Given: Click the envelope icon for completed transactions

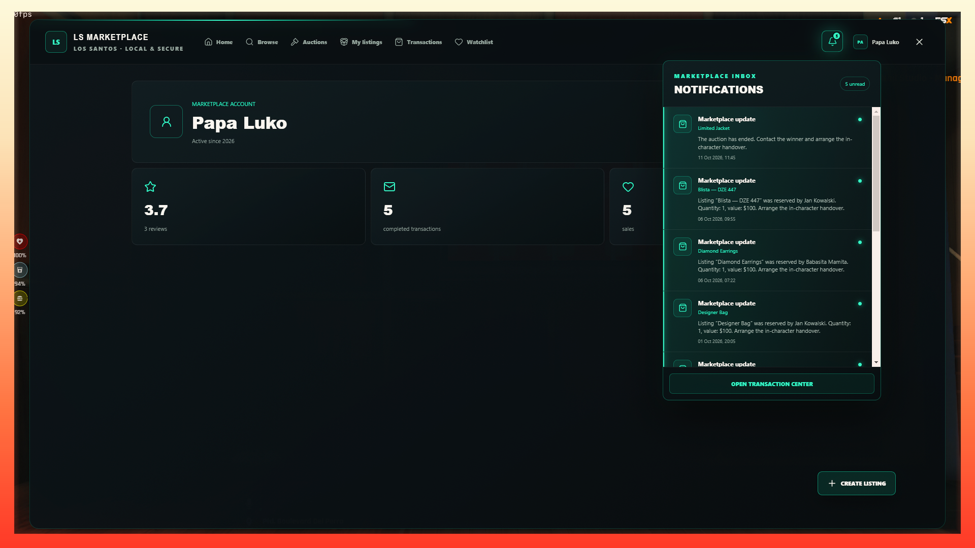Looking at the screenshot, I should click(389, 187).
